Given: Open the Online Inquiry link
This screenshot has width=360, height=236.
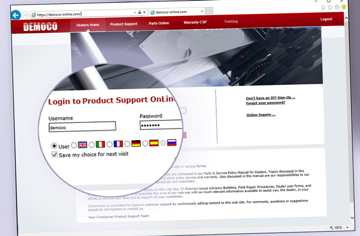Looking at the screenshot, I should point(261,115).
